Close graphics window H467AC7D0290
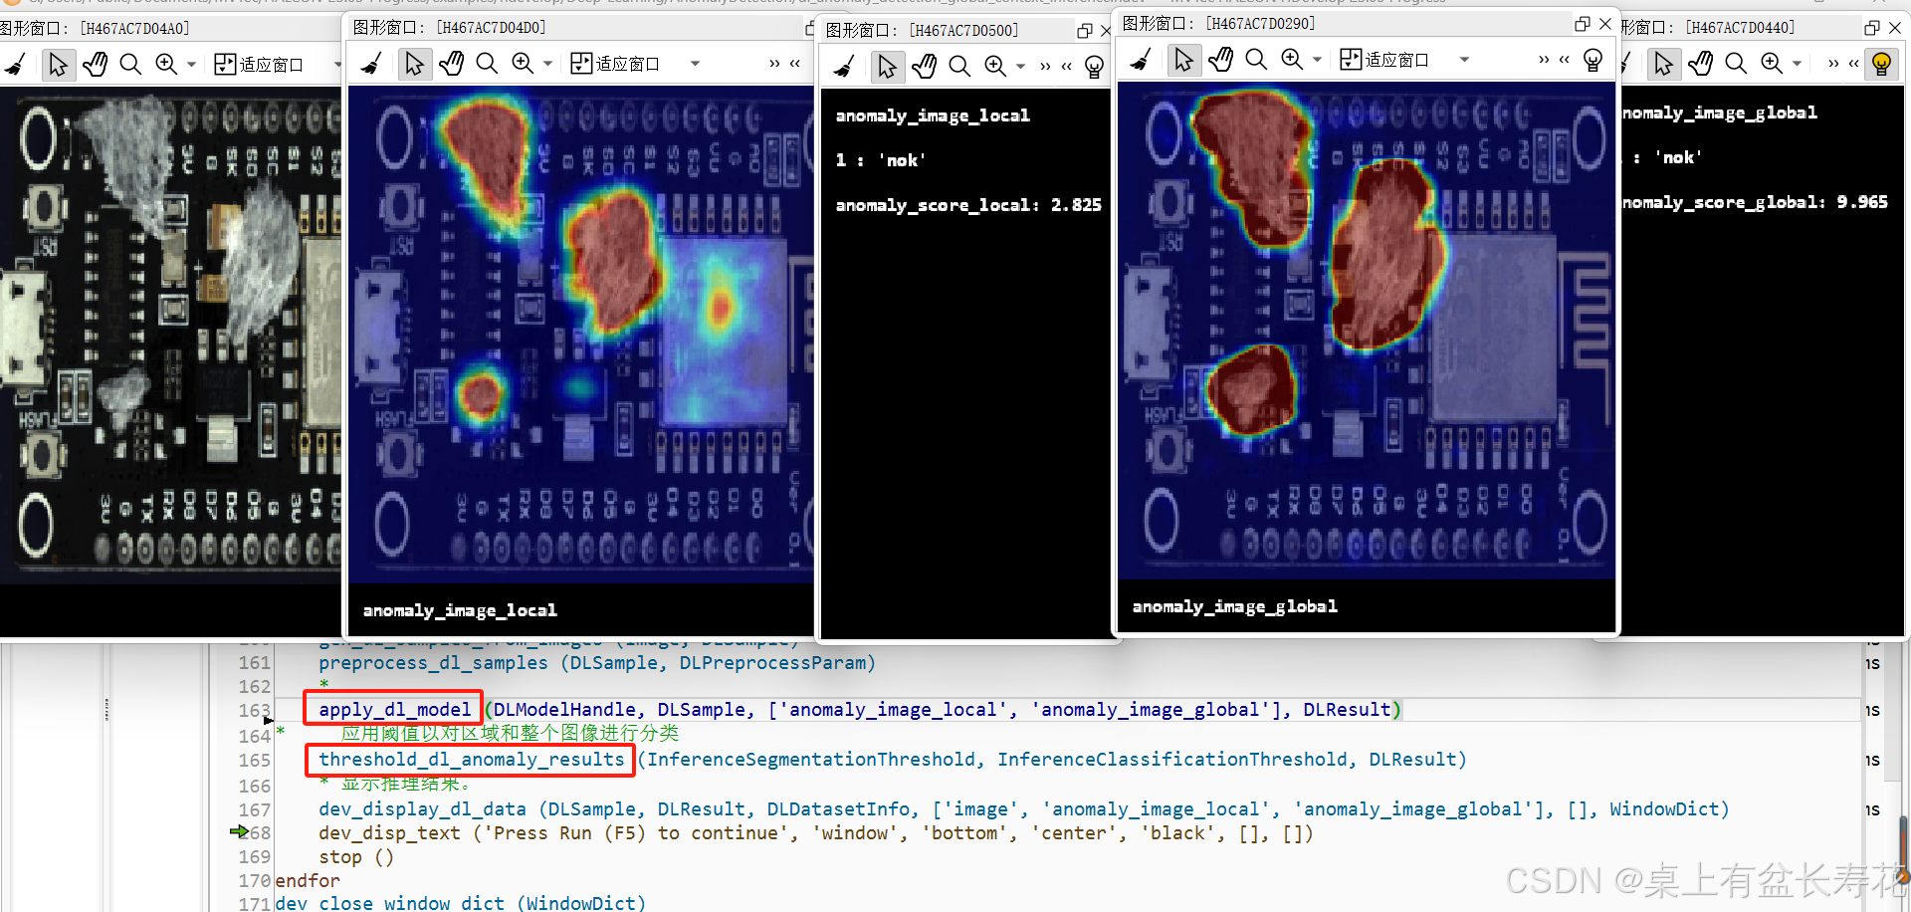The image size is (1911, 912). [1605, 23]
